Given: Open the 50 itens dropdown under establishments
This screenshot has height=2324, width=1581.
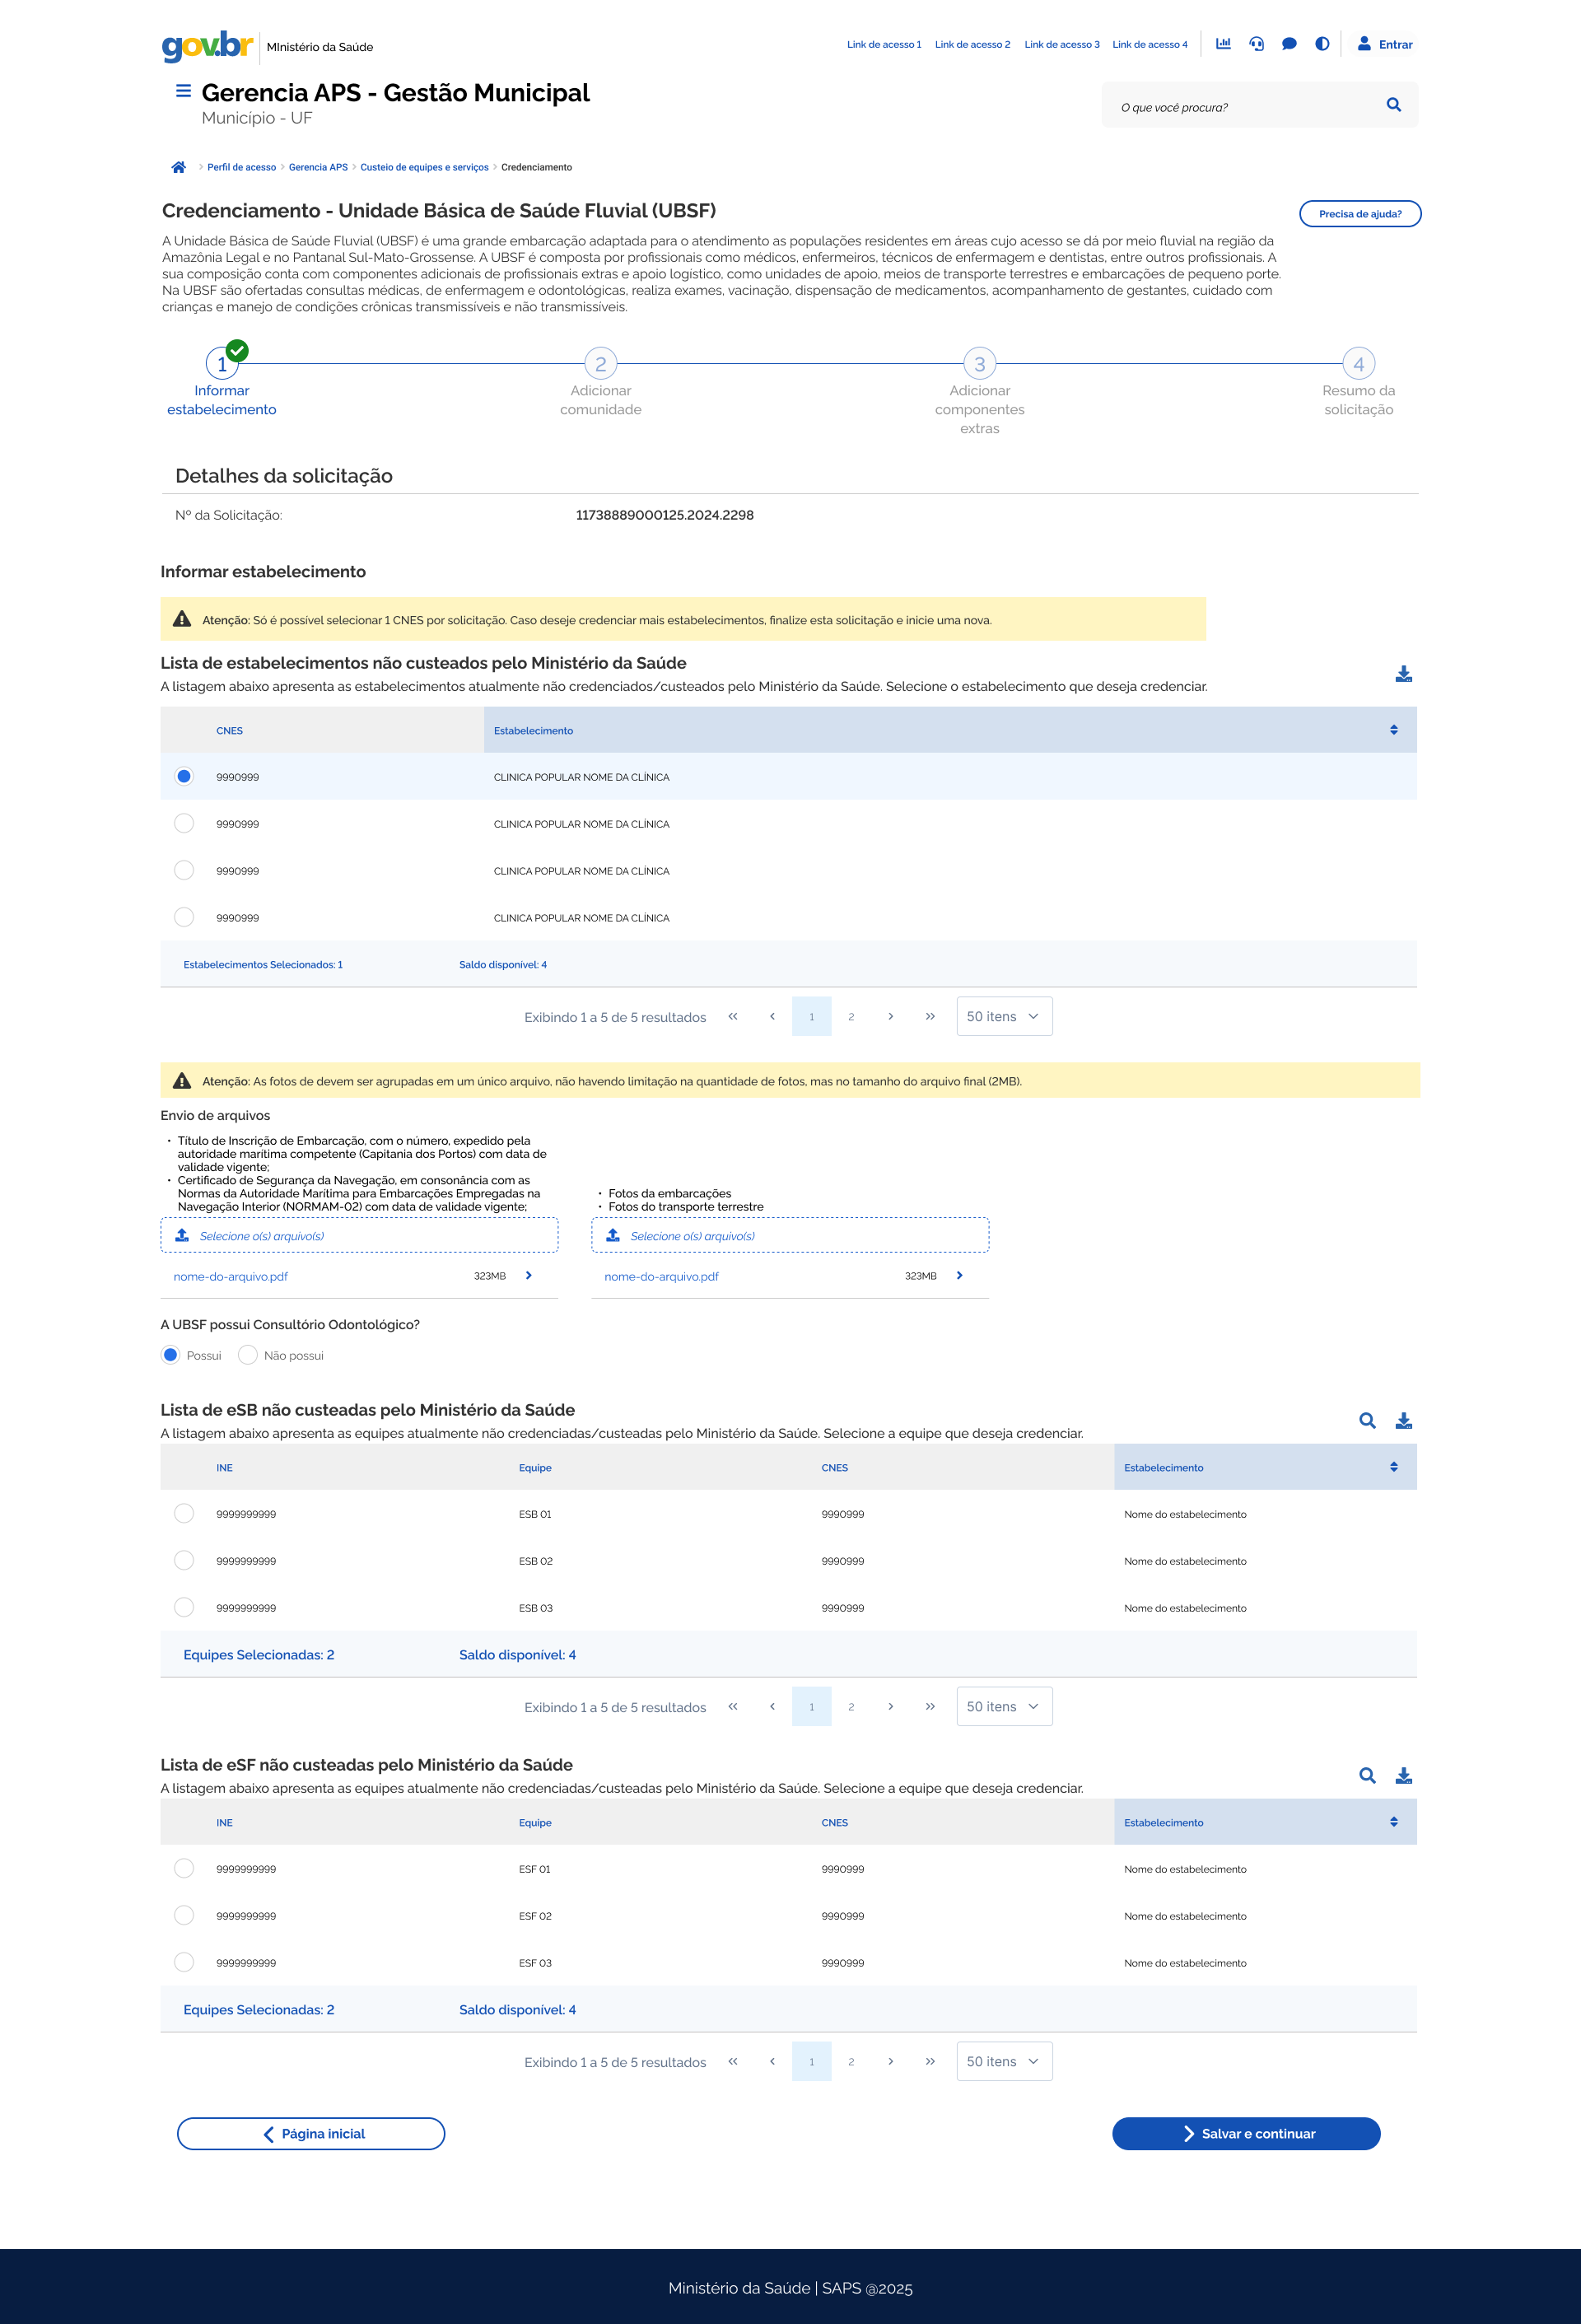Looking at the screenshot, I should pyautogui.click(x=1004, y=1016).
